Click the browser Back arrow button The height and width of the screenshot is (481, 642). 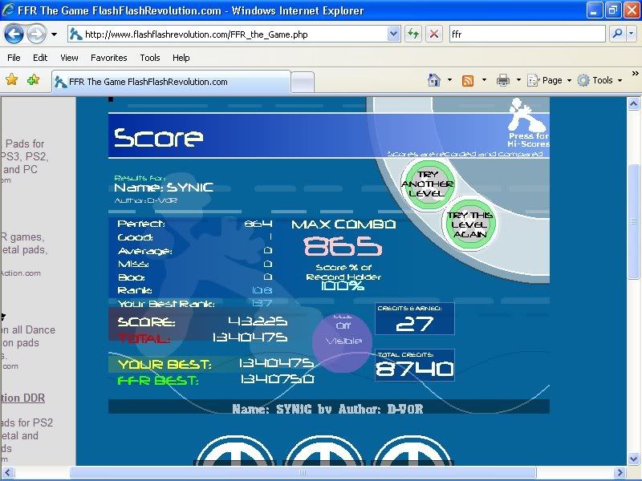coord(14,34)
